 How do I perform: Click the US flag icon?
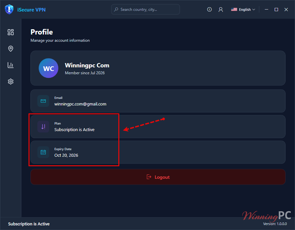click(x=234, y=10)
